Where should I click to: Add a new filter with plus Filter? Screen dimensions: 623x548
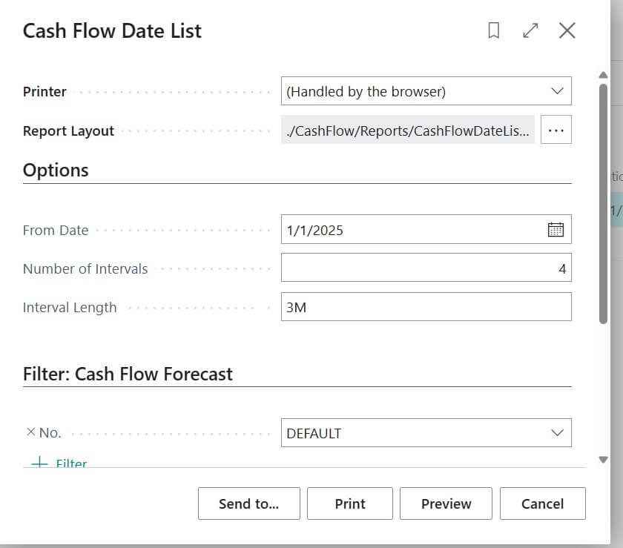coord(59,463)
